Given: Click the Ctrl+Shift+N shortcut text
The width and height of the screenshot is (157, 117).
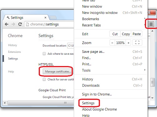Looking at the screenshot, I should pyautogui.click(x=132, y=13).
